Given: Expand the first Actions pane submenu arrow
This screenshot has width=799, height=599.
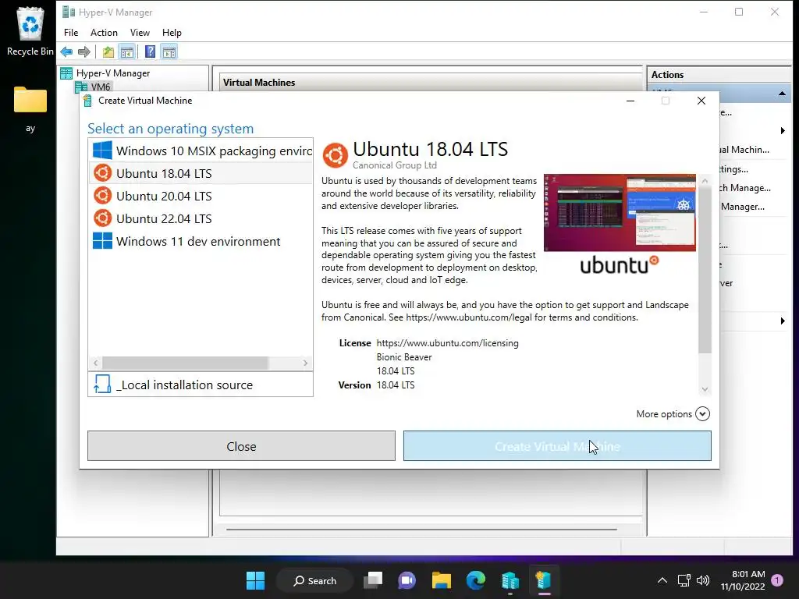Looking at the screenshot, I should (x=782, y=131).
